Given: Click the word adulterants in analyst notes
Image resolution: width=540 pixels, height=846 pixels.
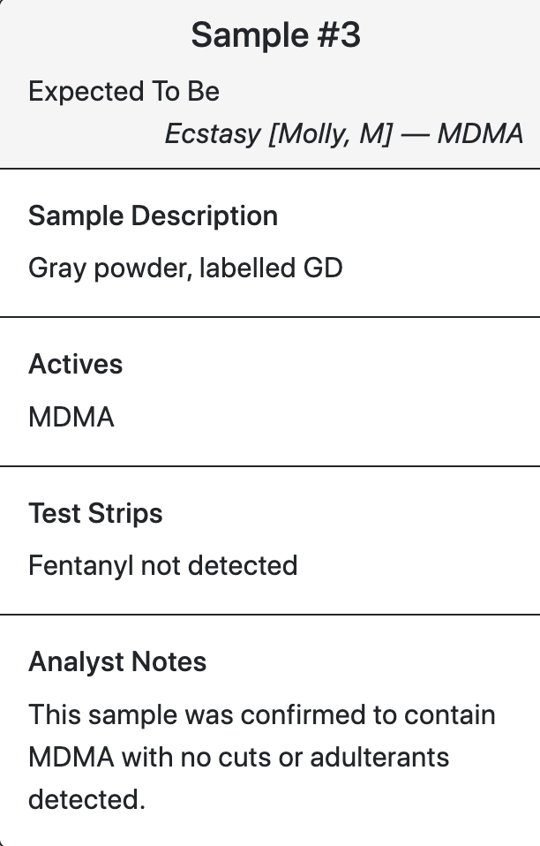Looking at the screenshot, I should click(379, 757).
